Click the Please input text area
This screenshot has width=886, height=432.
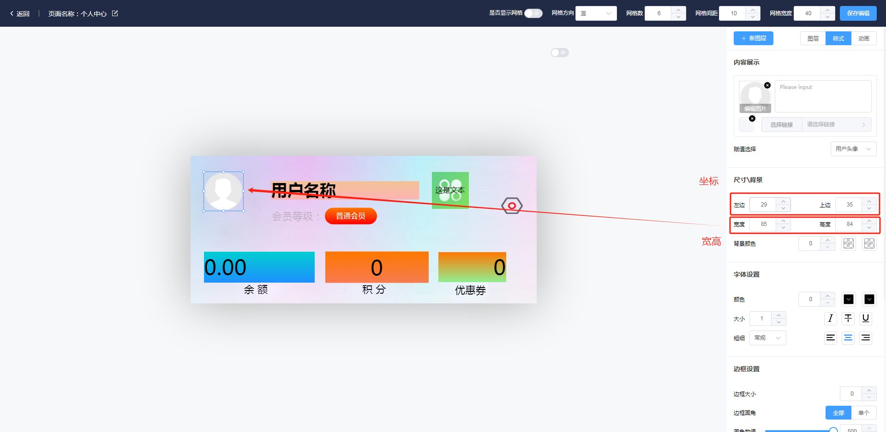(823, 96)
